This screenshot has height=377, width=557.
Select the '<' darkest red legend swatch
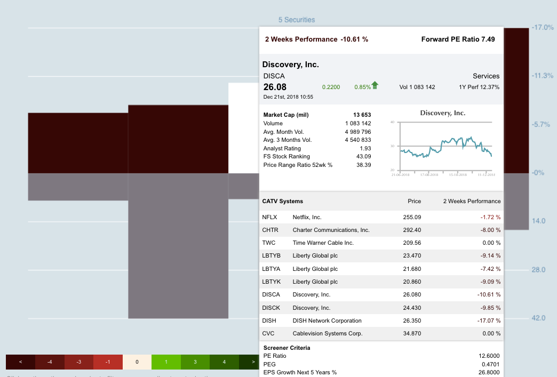[20, 362]
